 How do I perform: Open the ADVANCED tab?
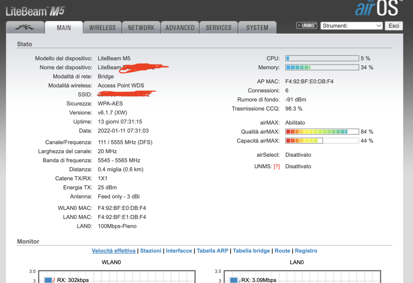(x=180, y=28)
